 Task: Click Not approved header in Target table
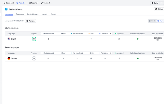[48, 53]
